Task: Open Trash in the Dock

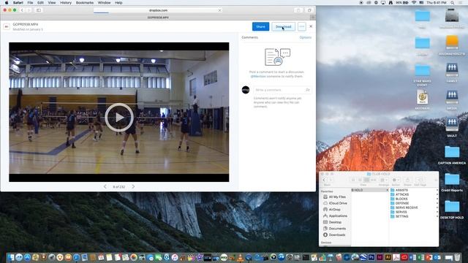Action: click(x=457, y=257)
